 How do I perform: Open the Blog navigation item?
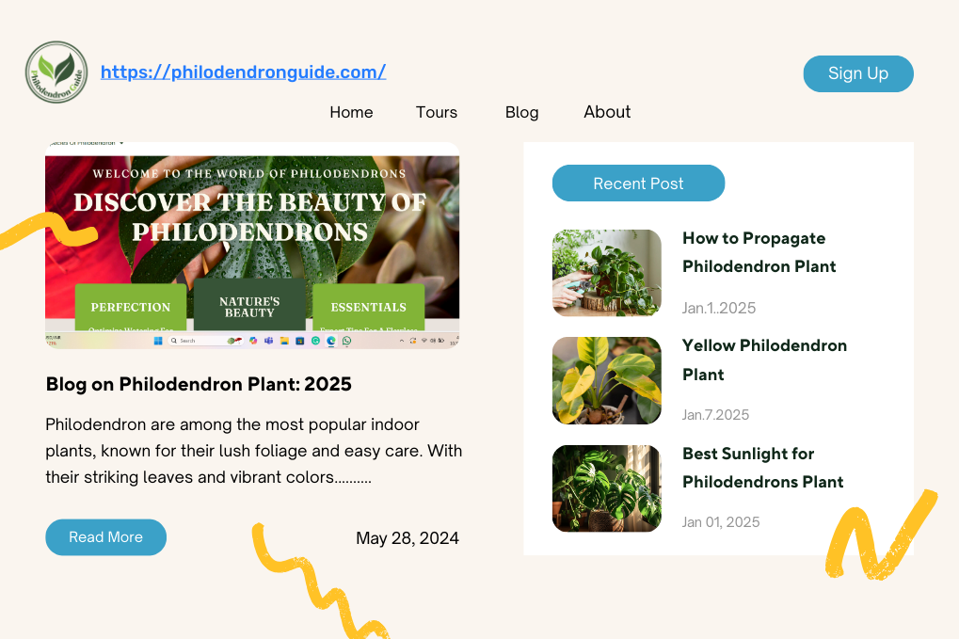click(521, 113)
